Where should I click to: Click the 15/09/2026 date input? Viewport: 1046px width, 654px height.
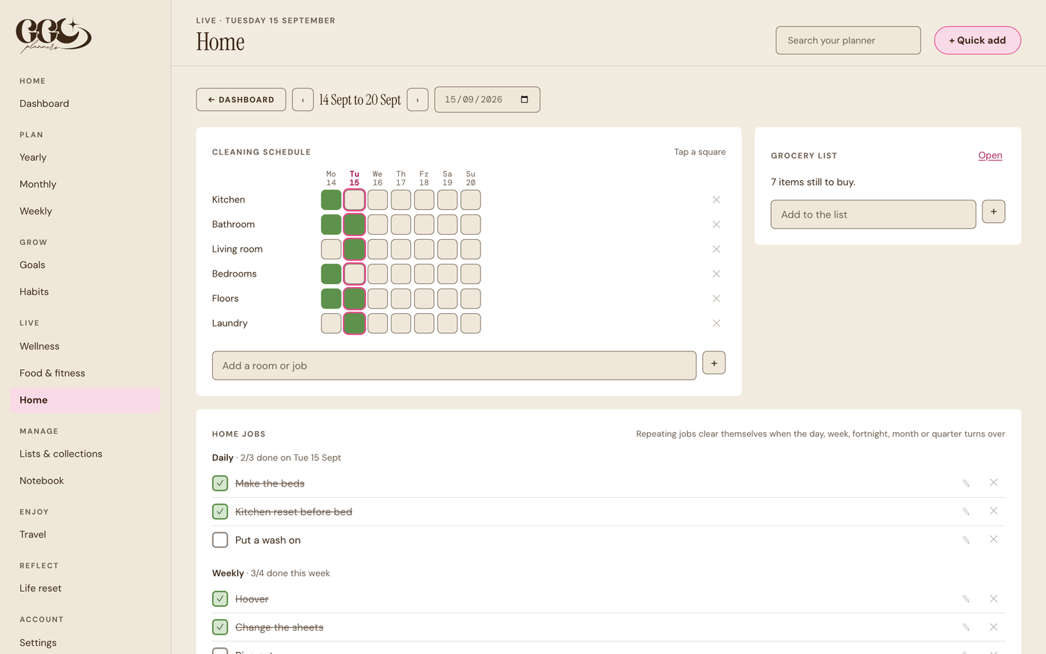click(487, 99)
